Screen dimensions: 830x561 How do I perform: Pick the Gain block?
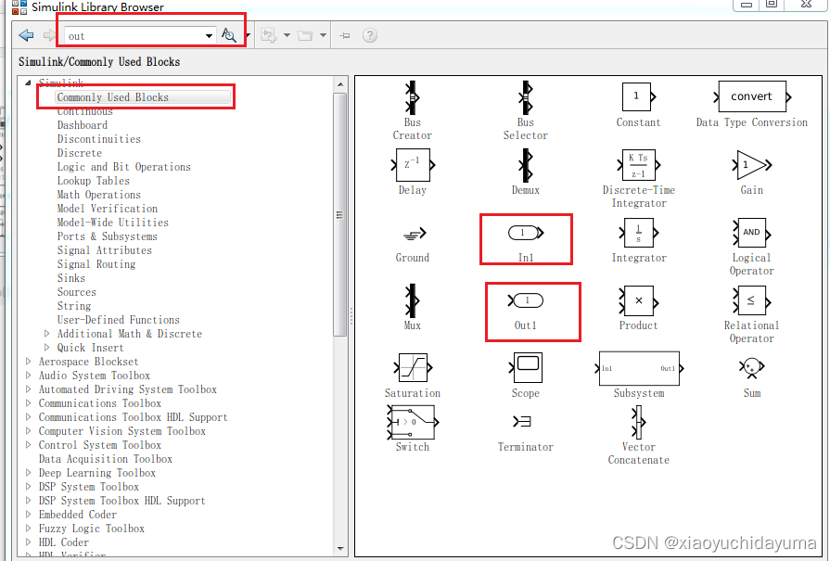click(x=752, y=165)
